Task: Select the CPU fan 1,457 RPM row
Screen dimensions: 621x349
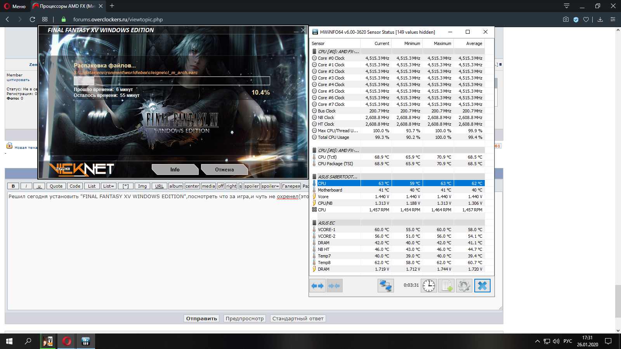Action: coord(397,210)
